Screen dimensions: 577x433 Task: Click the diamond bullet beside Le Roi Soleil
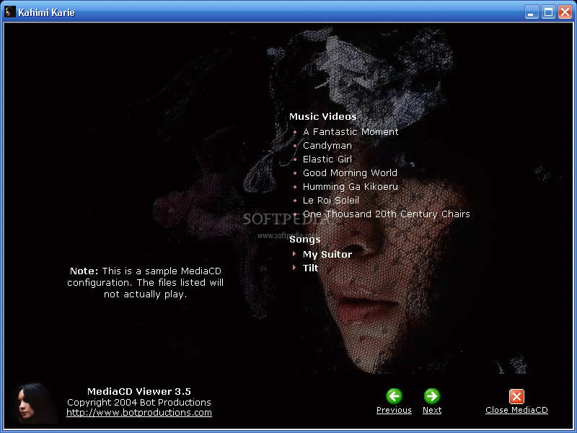(295, 201)
